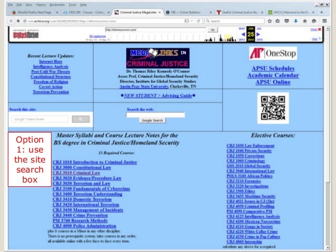Open the Firefox hamburger menu
This screenshot has width=336, height=252.
[324, 21]
